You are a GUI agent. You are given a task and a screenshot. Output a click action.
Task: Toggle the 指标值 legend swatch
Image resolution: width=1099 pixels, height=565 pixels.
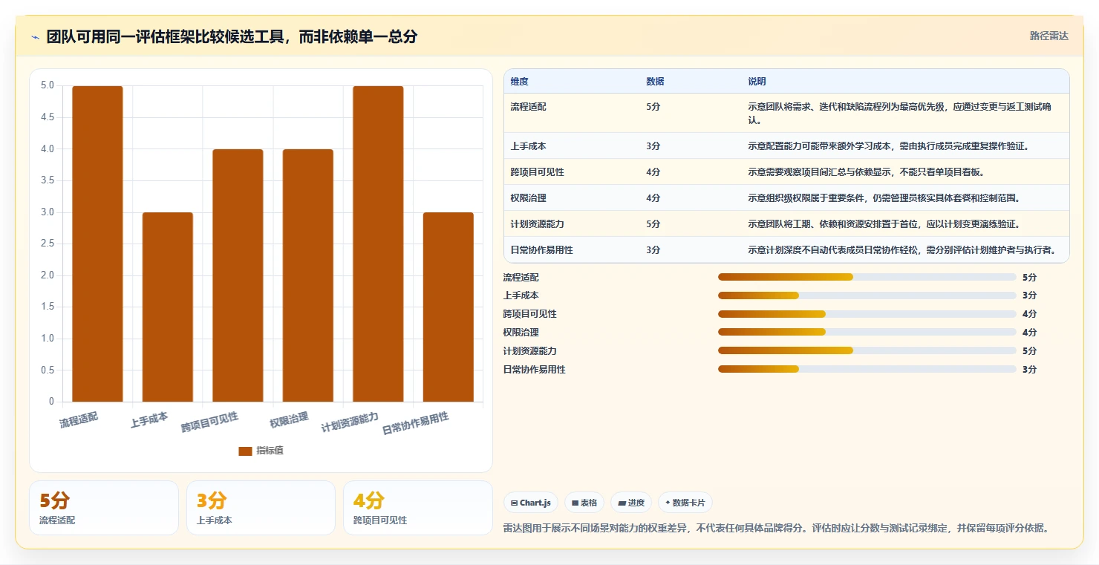click(x=245, y=451)
